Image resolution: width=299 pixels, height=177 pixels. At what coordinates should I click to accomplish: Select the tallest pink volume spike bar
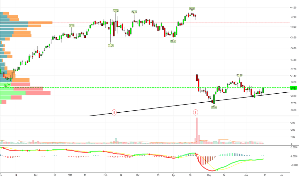(x=197, y=131)
